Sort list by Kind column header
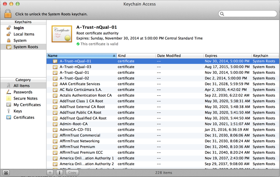Image resolution: width=280 pixels, height=177 pixels. coord(136,56)
